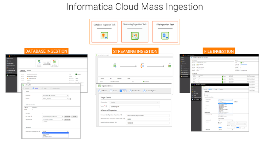
Task: Select the File Pattern radio option
Action: 219,122
